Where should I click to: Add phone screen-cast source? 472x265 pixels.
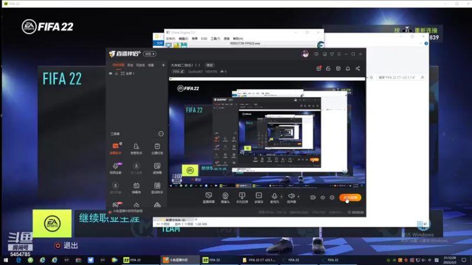[242, 198]
